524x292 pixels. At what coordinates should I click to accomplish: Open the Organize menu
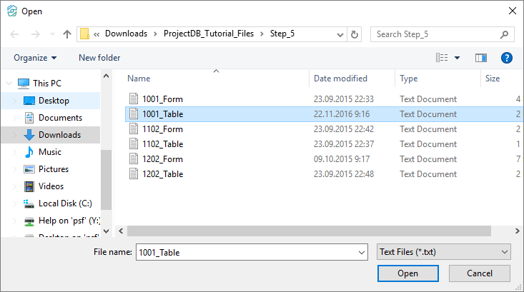pyautogui.click(x=35, y=58)
